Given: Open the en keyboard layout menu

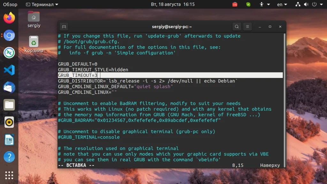Looking at the screenshot, I should point(282,4).
